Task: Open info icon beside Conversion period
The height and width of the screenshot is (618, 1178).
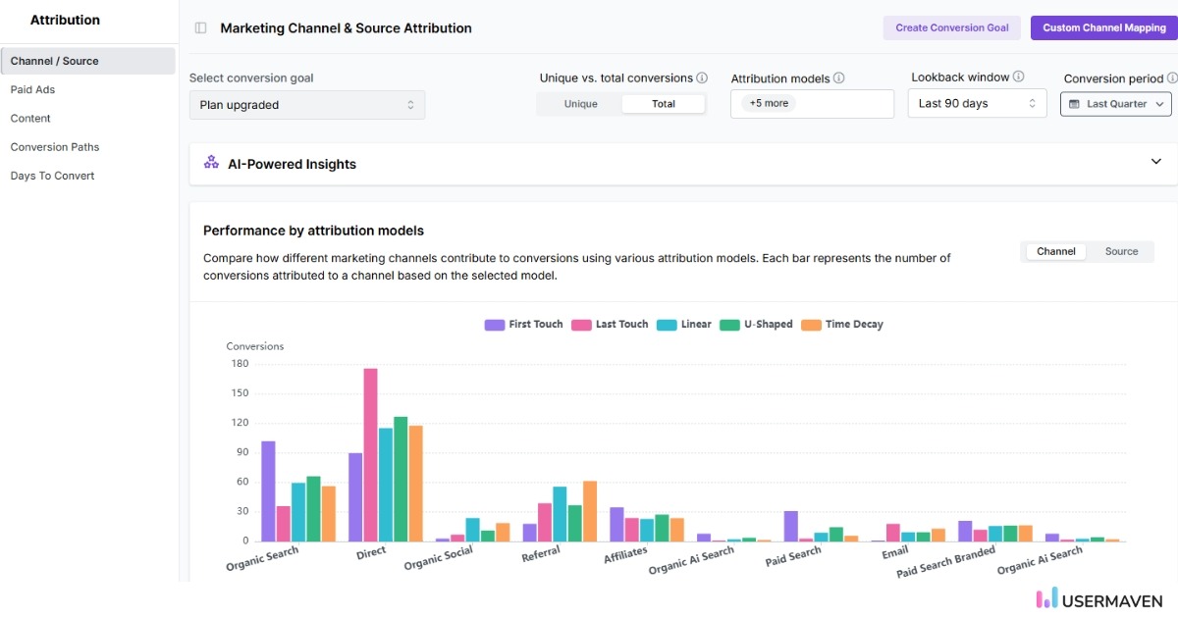Action: point(1172,77)
